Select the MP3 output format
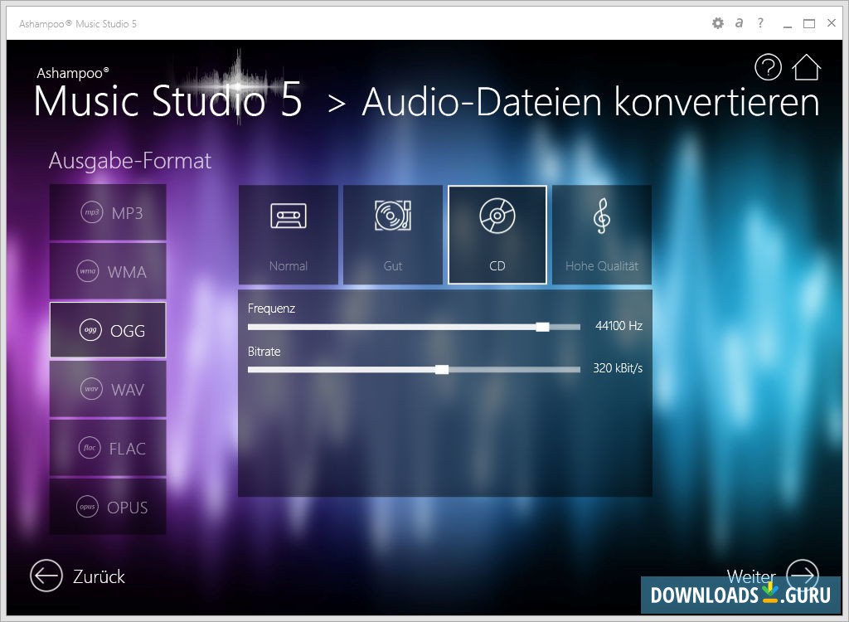The height and width of the screenshot is (622, 849). (x=108, y=212)
